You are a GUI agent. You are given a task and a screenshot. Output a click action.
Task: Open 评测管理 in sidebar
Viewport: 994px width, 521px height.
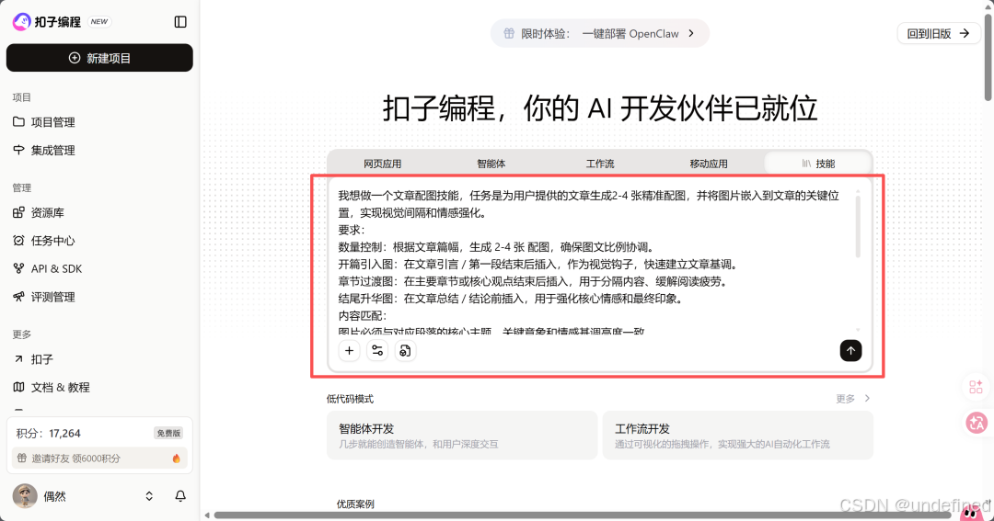pyautogui.click(x=99, y=297)
